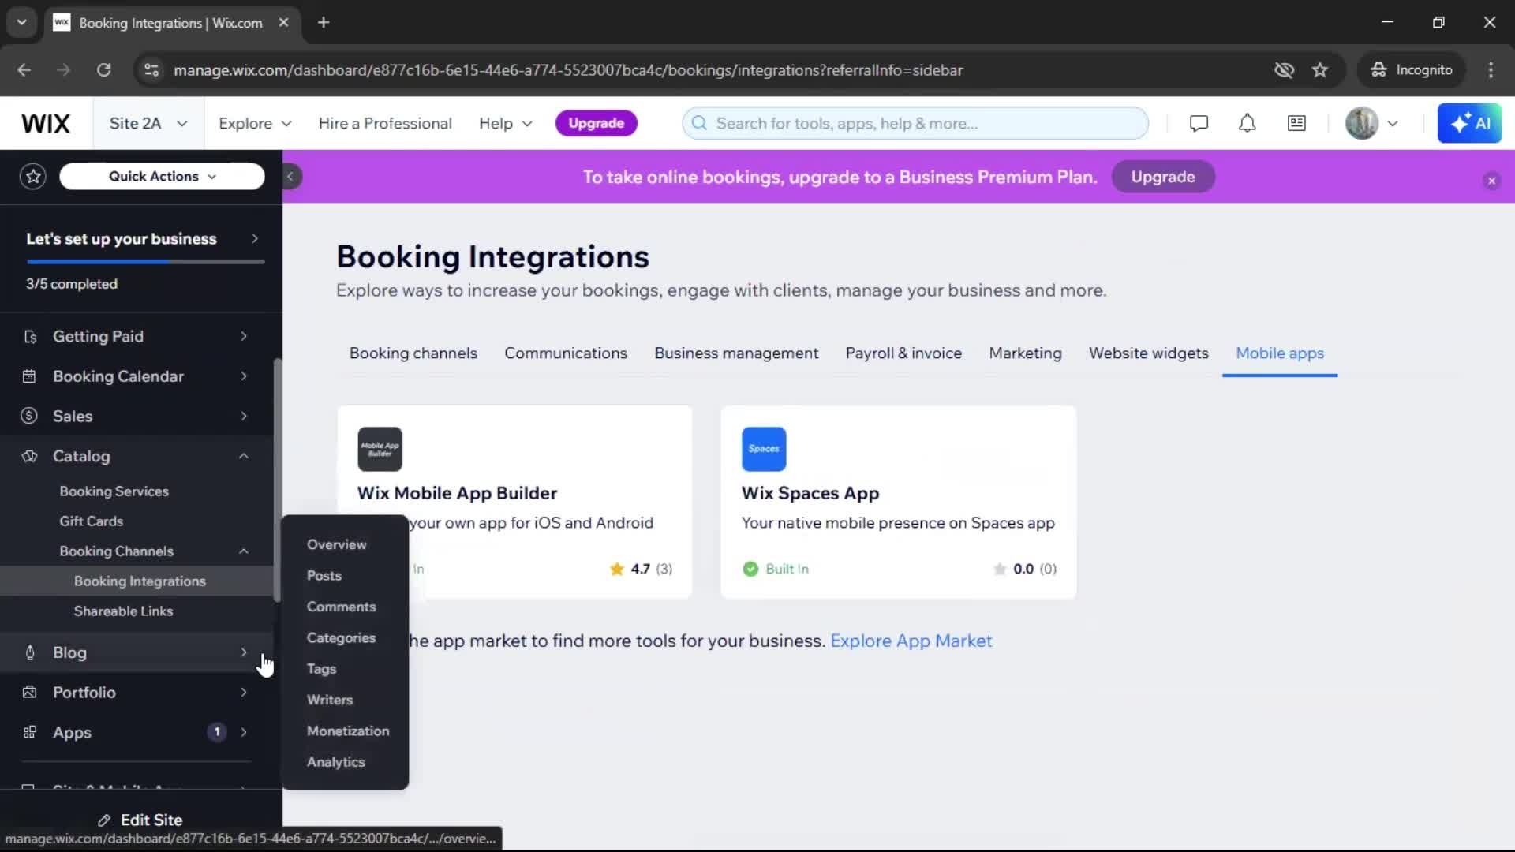Collapse the sidebar with arrow handle
Viewport: 1515px width, 852px height.
(290, 177)
